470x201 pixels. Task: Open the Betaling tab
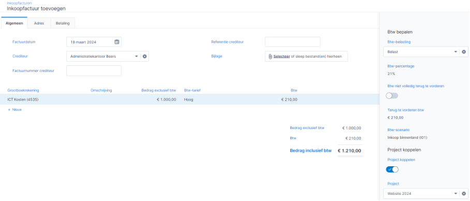tap(63, 23)
